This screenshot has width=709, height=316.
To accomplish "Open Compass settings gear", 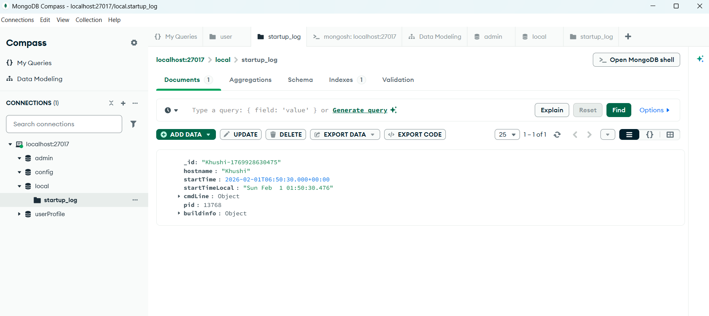I will [134, 43].
